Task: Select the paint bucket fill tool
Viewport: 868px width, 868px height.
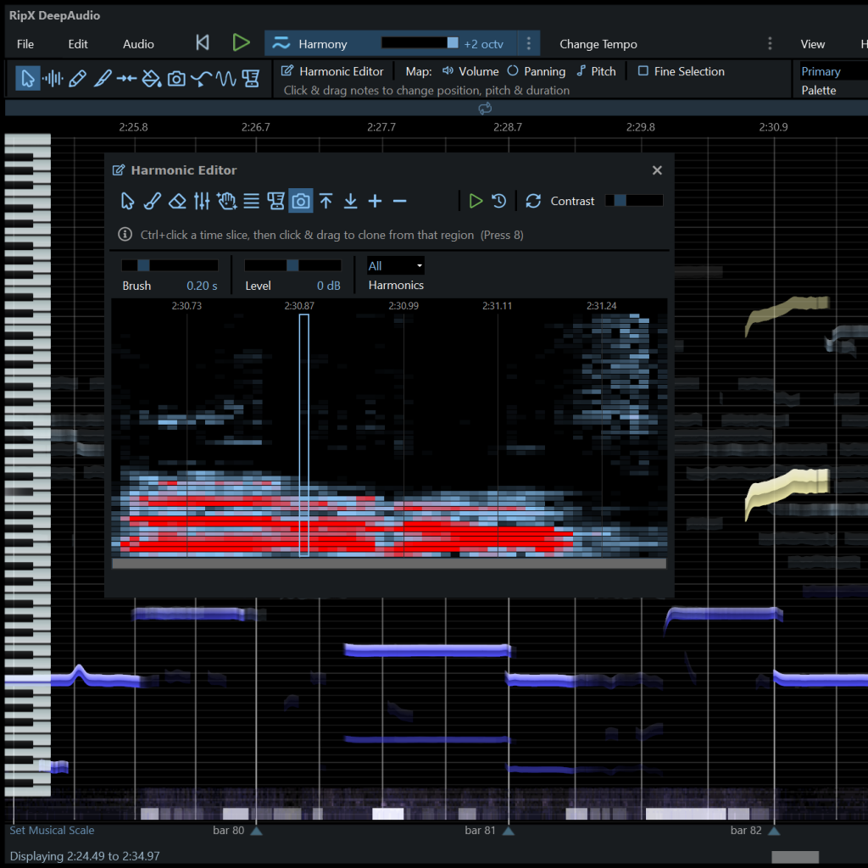Action: click(x=151, y=79)
